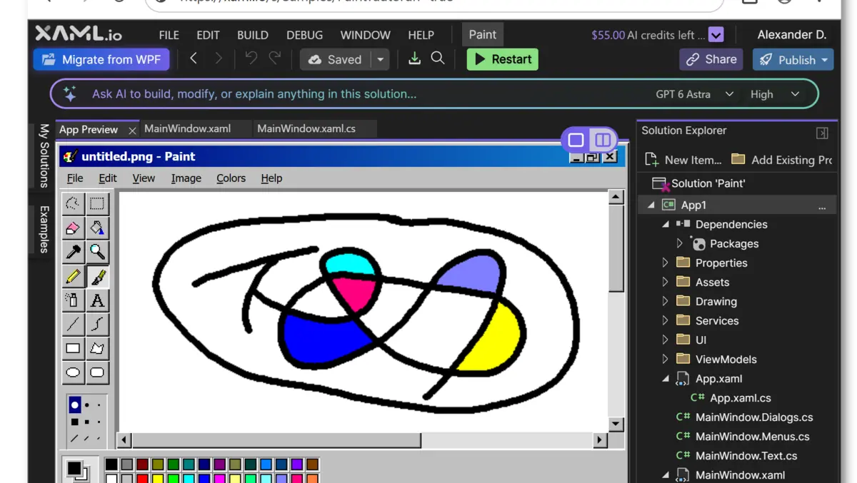The width and height of the screenshot is (857, 483).
Task: Click the download icon in the toolbar
Action: [414, 59]
